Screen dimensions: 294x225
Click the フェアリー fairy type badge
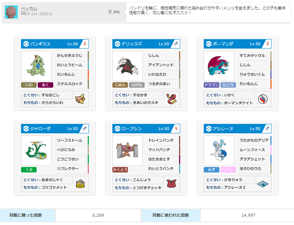[x=228, y=170]
